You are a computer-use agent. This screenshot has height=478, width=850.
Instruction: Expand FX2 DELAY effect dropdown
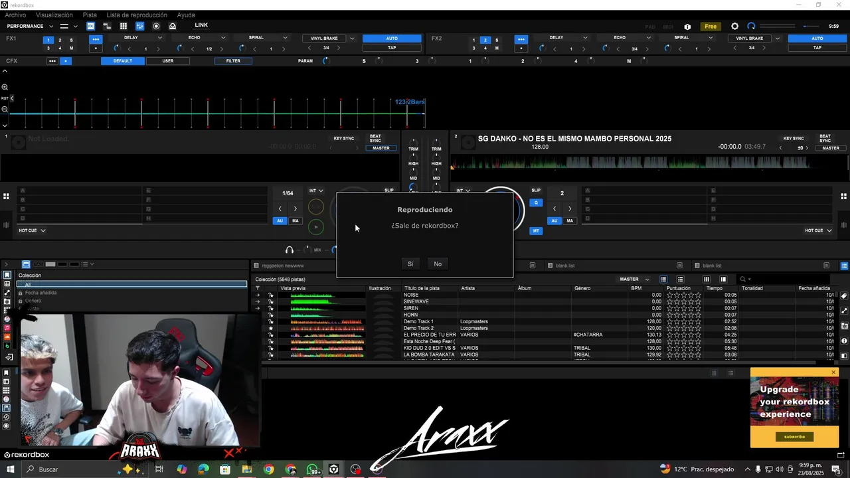pos(585,38)
